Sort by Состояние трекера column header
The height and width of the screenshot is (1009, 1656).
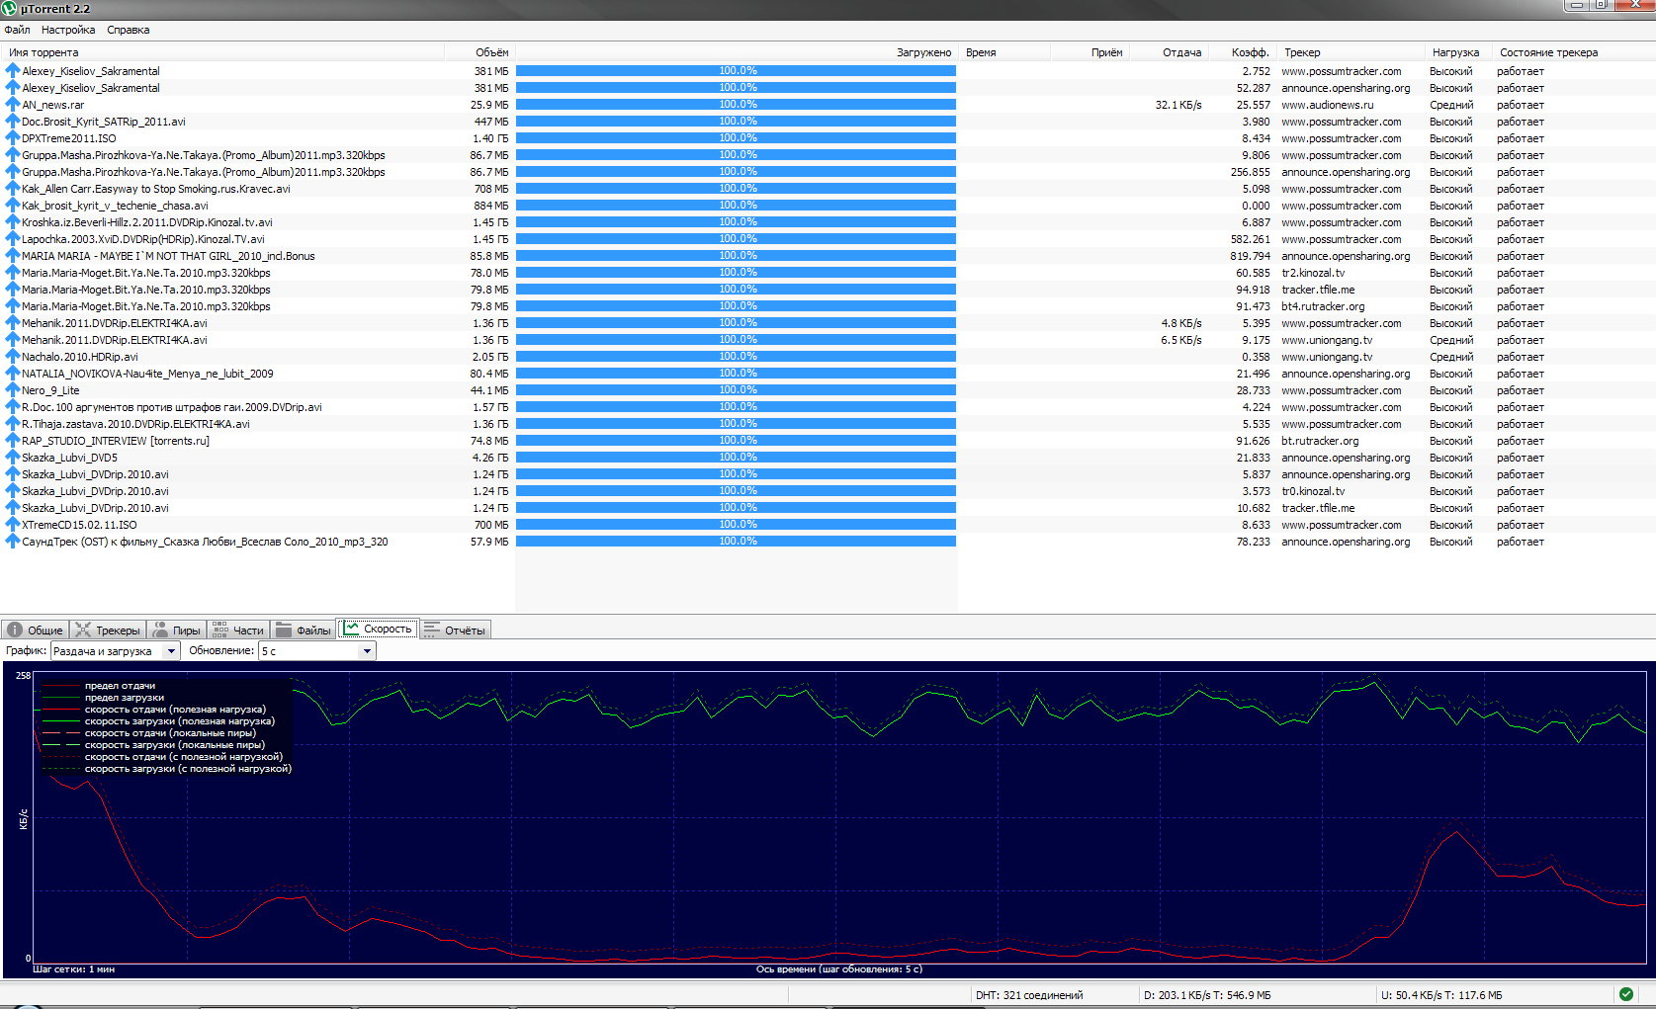(x=1573, y=52)
